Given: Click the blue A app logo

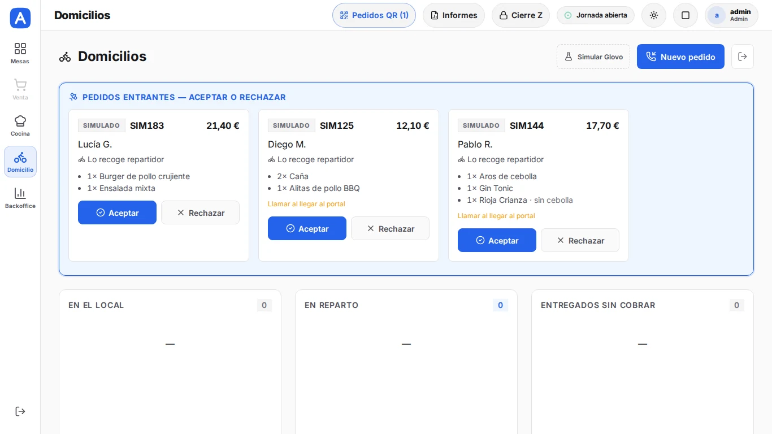Looking at the screenshot, I should point(20,18).
